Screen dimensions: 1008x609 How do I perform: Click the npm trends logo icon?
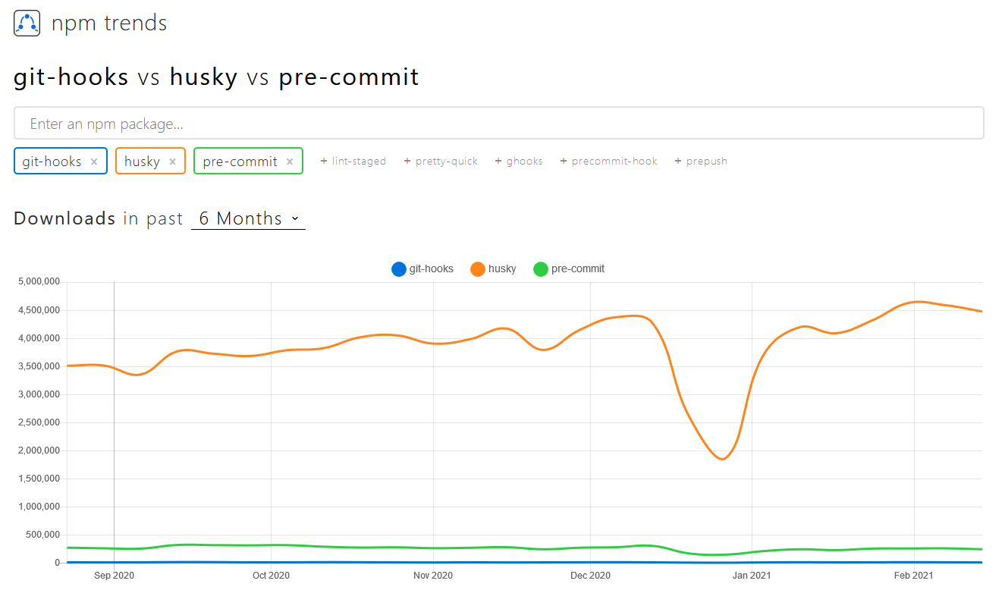click(27, 24)
